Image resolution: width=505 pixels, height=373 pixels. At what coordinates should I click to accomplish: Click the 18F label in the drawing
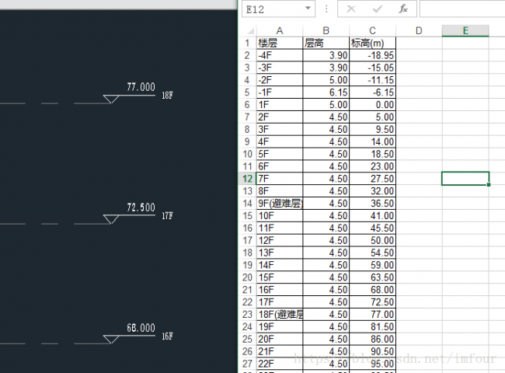167,96
